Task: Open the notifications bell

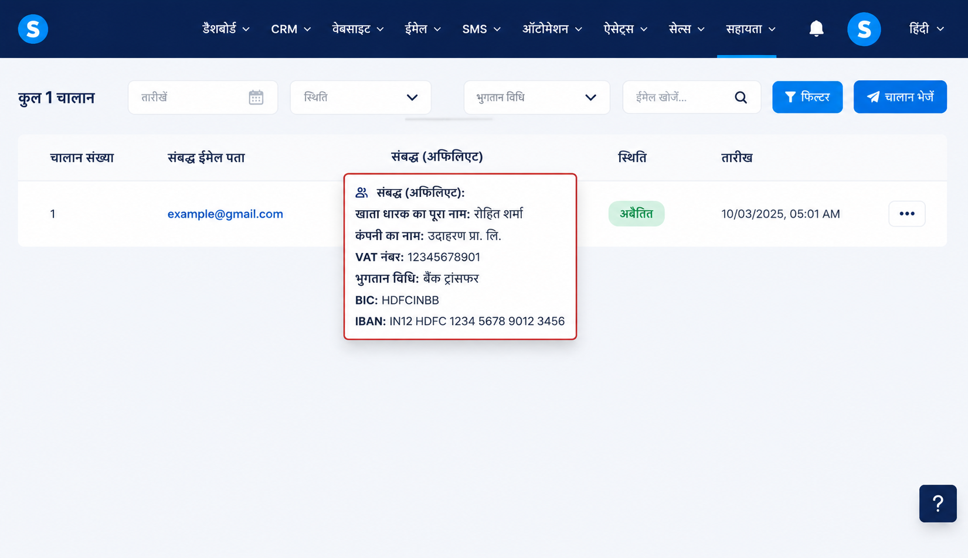Action: click(816, 29)
